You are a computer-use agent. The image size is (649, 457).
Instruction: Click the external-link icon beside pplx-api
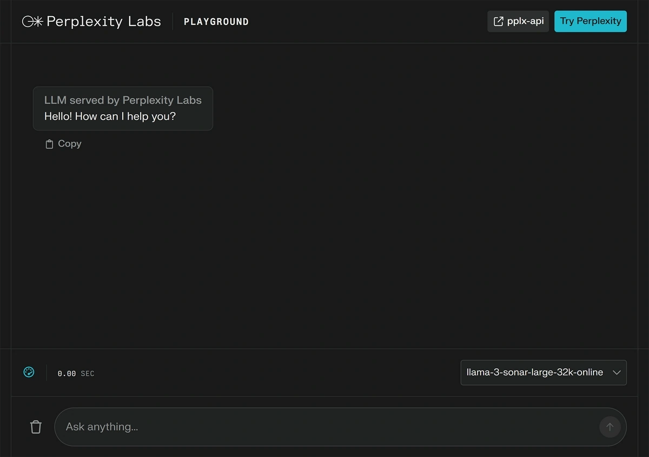[x=499, y=21]
